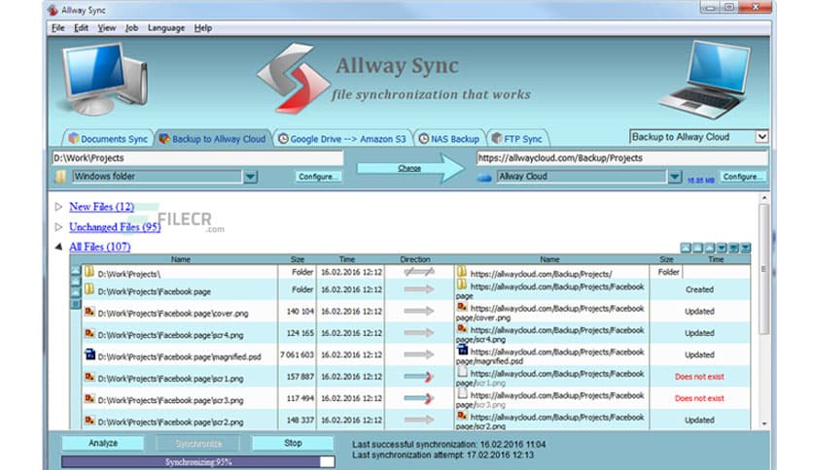Click direction arrow in scr2.png row
This screenshot has height=470, width=813.
coord(419,420)
